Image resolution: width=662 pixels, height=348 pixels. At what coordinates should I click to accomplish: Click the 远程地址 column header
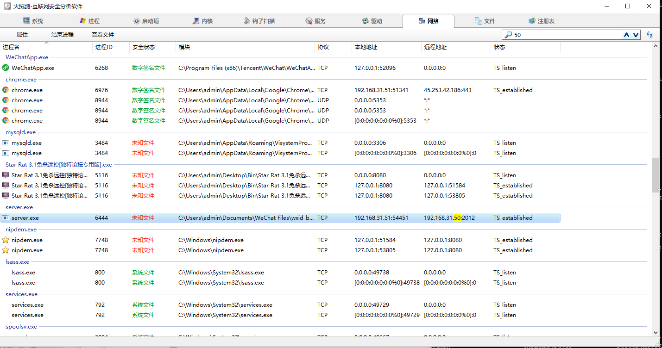click(456, 47)
